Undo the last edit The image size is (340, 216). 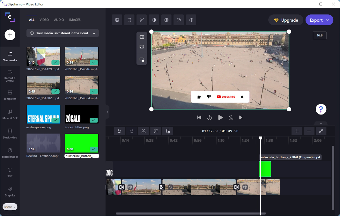pos(119,131)
